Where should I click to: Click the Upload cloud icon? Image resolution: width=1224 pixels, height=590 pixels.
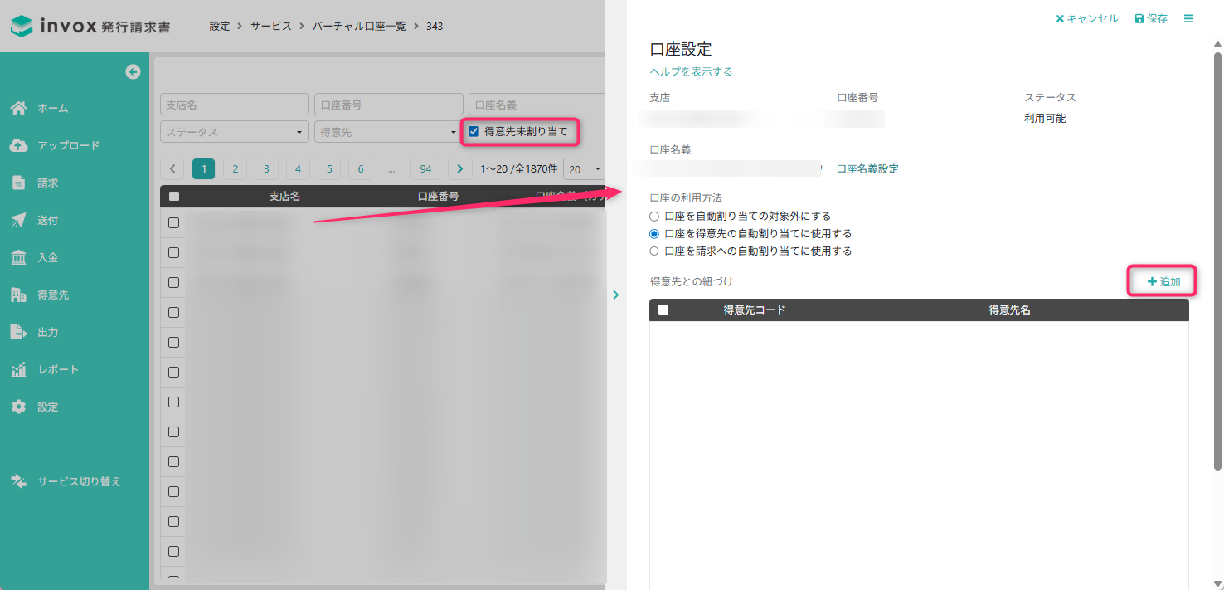pyautogui.click(x=18, y=145)
